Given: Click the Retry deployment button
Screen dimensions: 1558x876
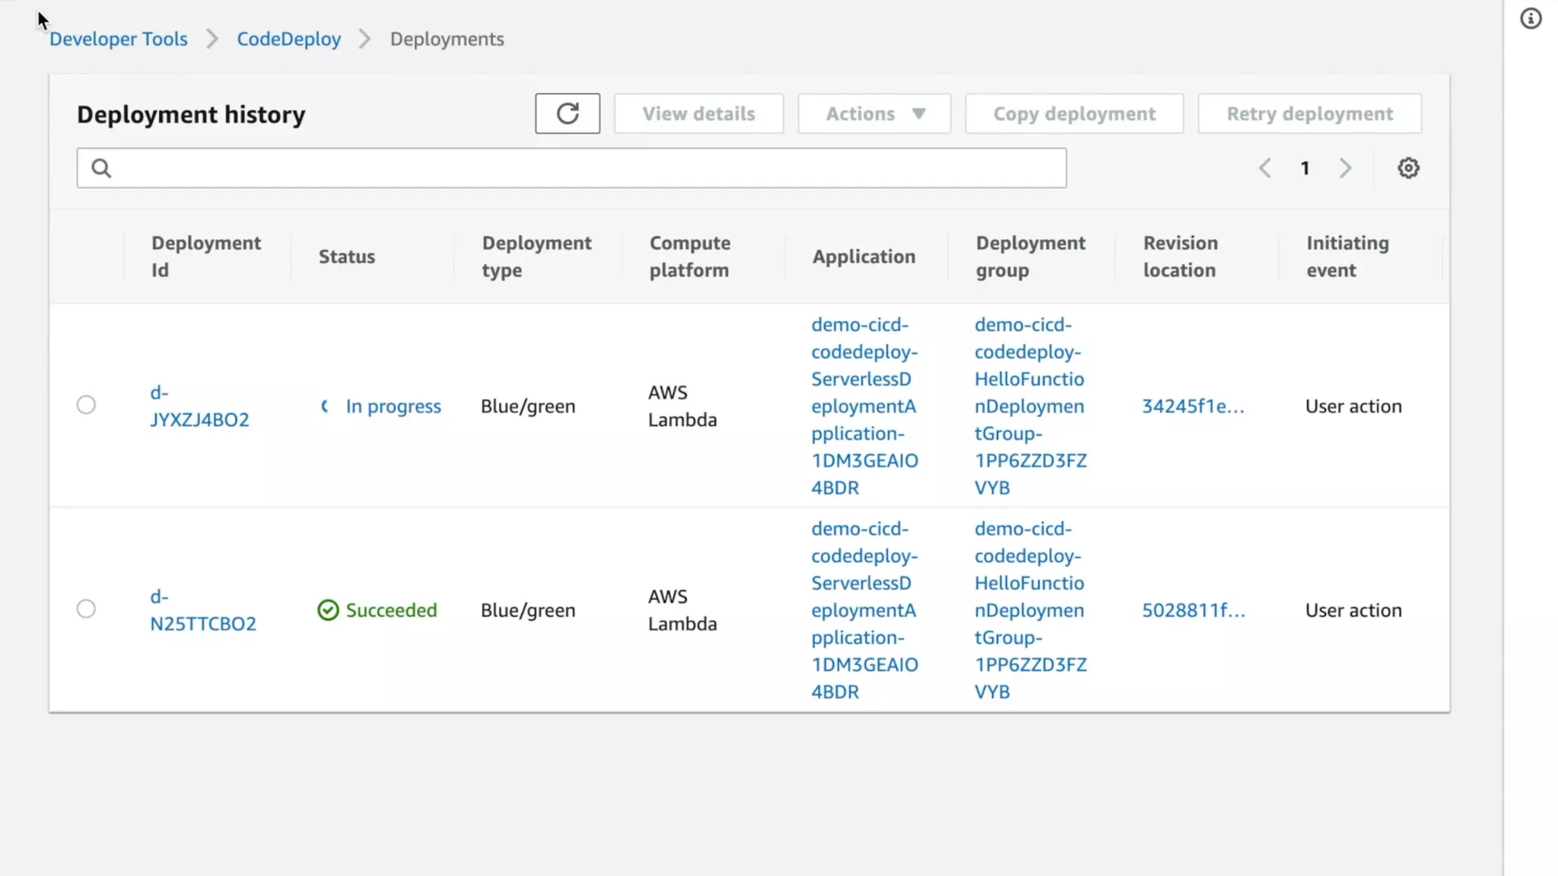Looking at the screenshot, I should pos(1309,113).
